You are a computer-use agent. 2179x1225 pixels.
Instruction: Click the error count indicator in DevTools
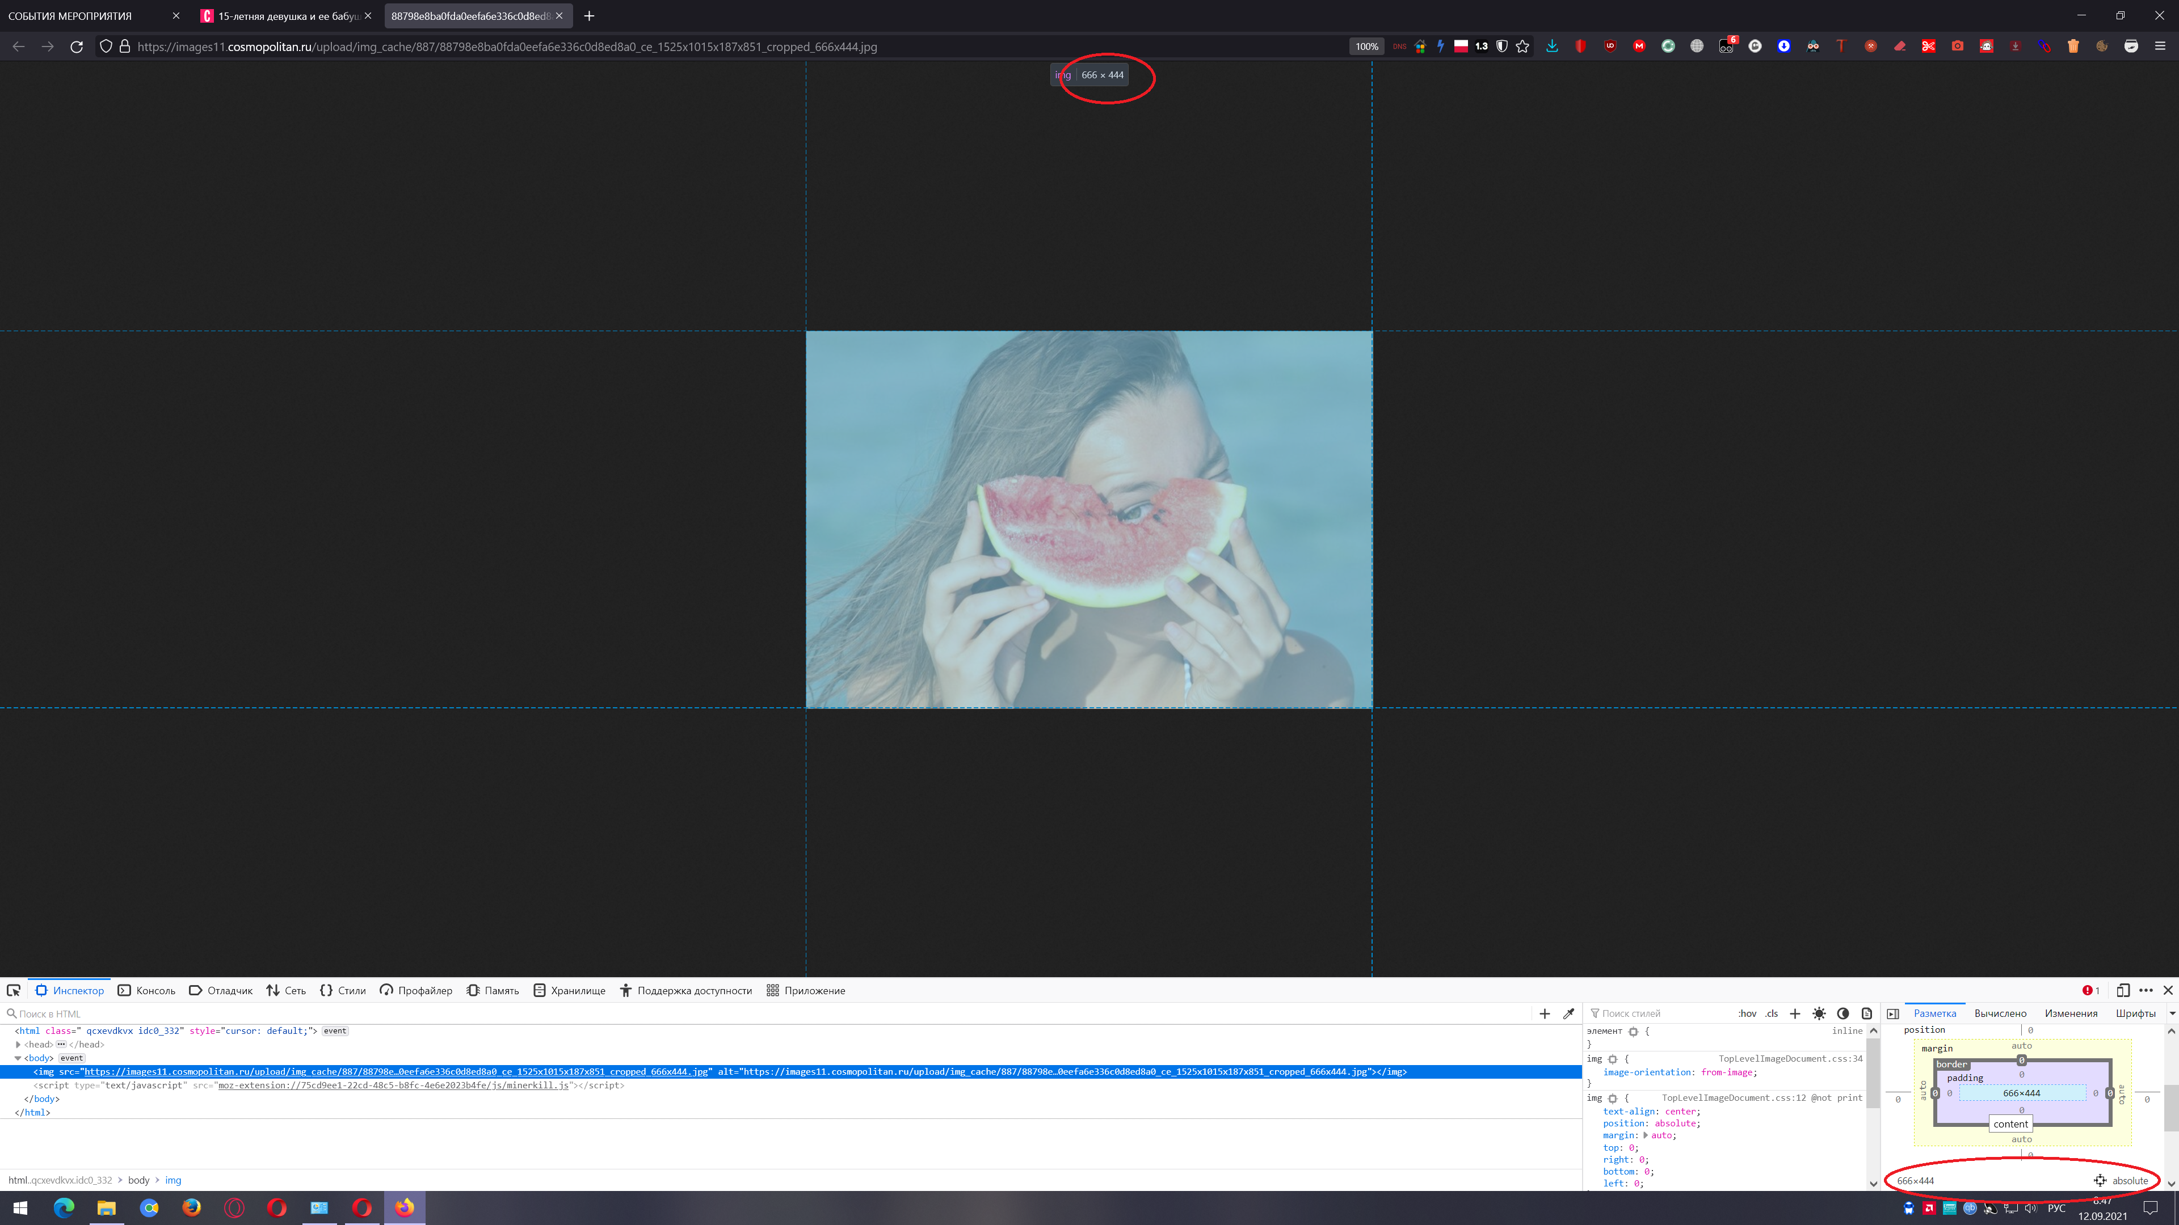[2091, 990]
